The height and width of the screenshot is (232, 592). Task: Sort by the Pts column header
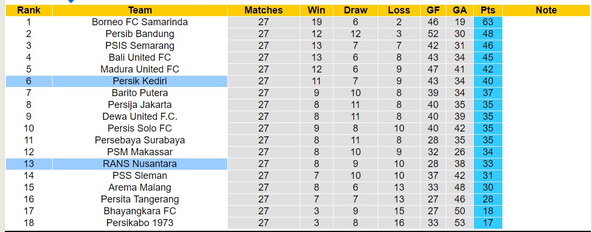488,10
